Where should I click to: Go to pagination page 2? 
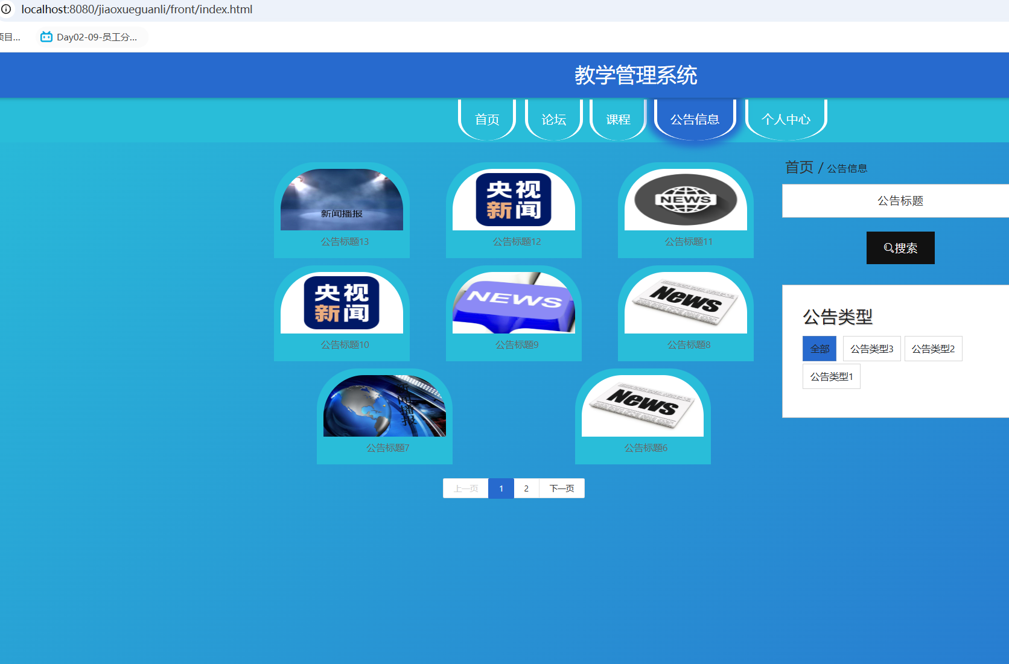click(x=526, y=489)
